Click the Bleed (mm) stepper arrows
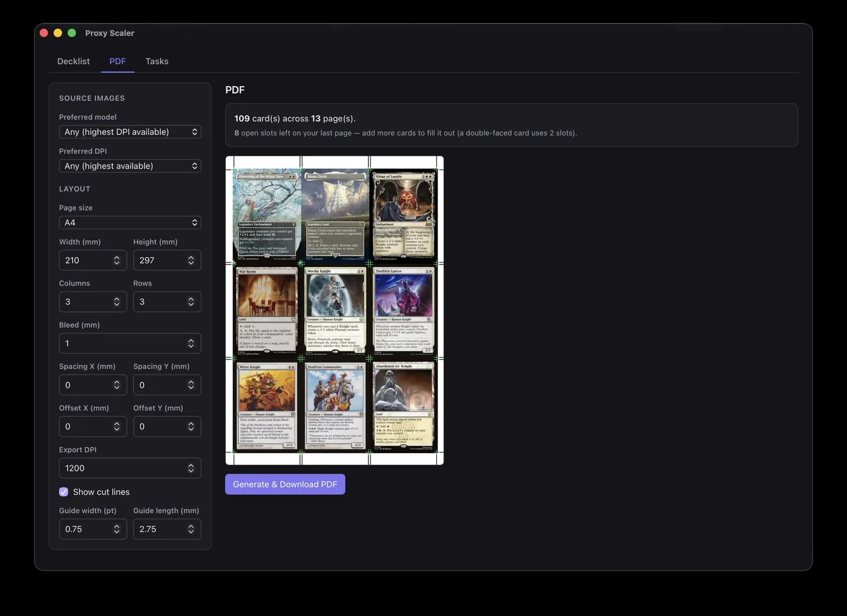 191,343
